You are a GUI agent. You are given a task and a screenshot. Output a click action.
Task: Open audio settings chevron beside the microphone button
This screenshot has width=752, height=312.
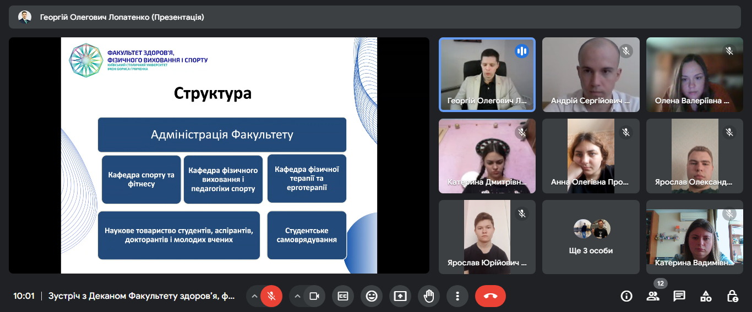pyautogui.click(x=254, y=296)
